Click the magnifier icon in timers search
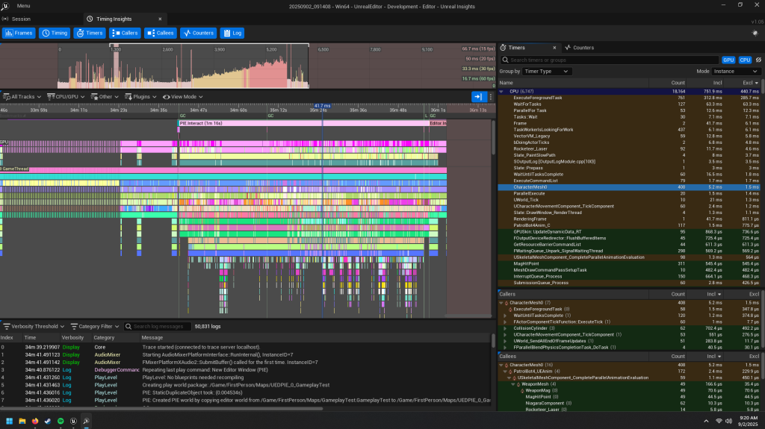765x429 pixels. click(x=506, y=60)
